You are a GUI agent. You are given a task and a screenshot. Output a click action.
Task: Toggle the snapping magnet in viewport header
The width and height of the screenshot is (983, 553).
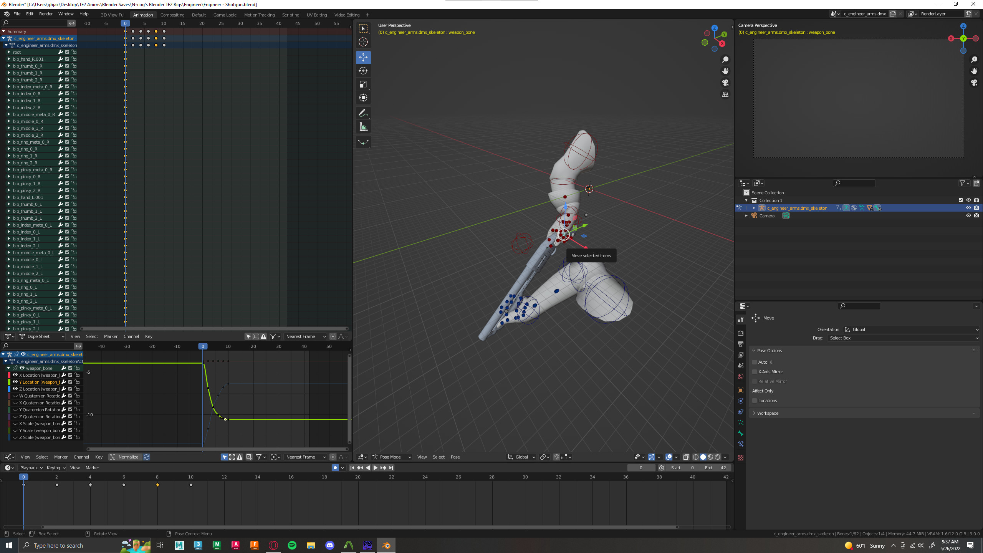click(556, 457)
